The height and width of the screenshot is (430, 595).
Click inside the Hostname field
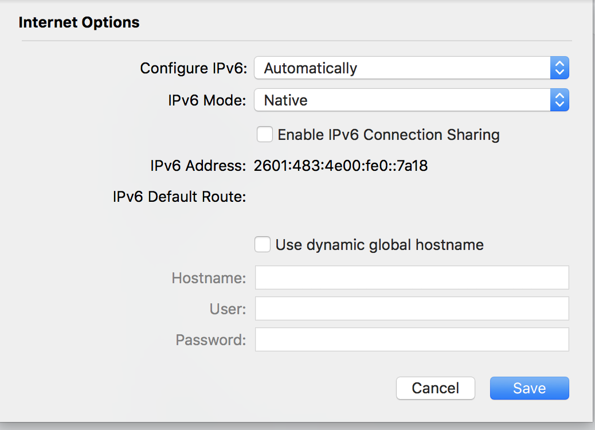(x=410, y=277)
